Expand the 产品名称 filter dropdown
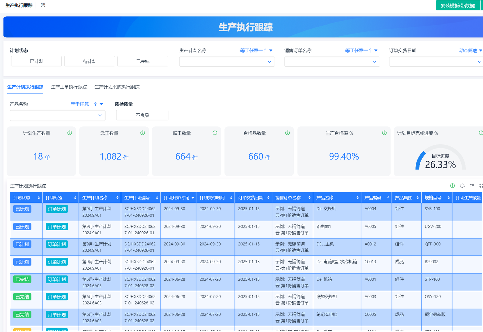 (x=57, y=115)
